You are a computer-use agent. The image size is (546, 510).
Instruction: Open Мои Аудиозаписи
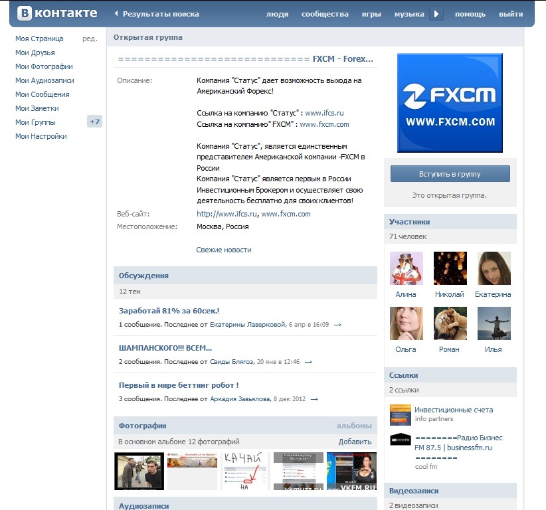(45, 80)
